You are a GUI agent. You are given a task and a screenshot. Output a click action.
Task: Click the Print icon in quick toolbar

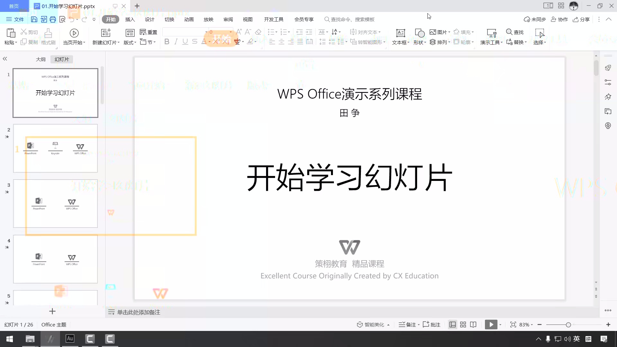coord(53,20)
